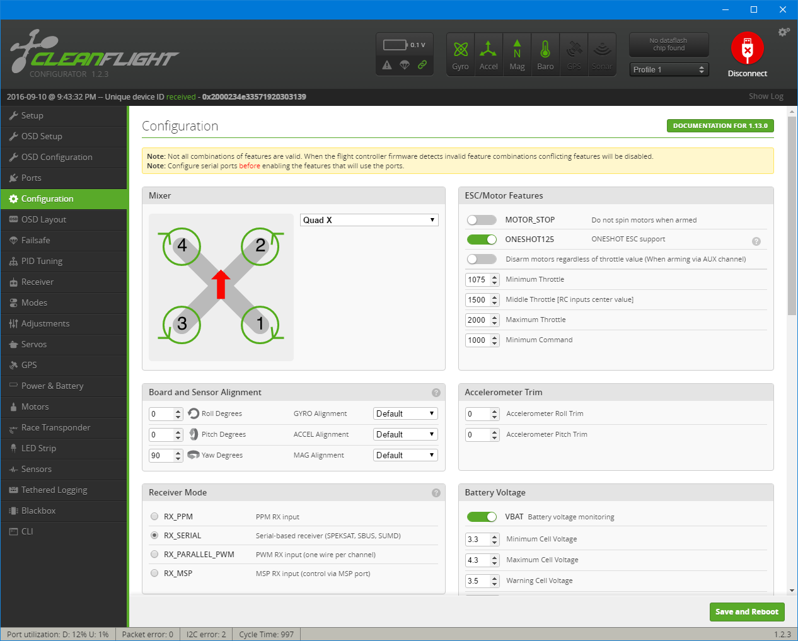Click the Receiver Mode help icon
798x641 pixels.
click(x=436, y=493)
